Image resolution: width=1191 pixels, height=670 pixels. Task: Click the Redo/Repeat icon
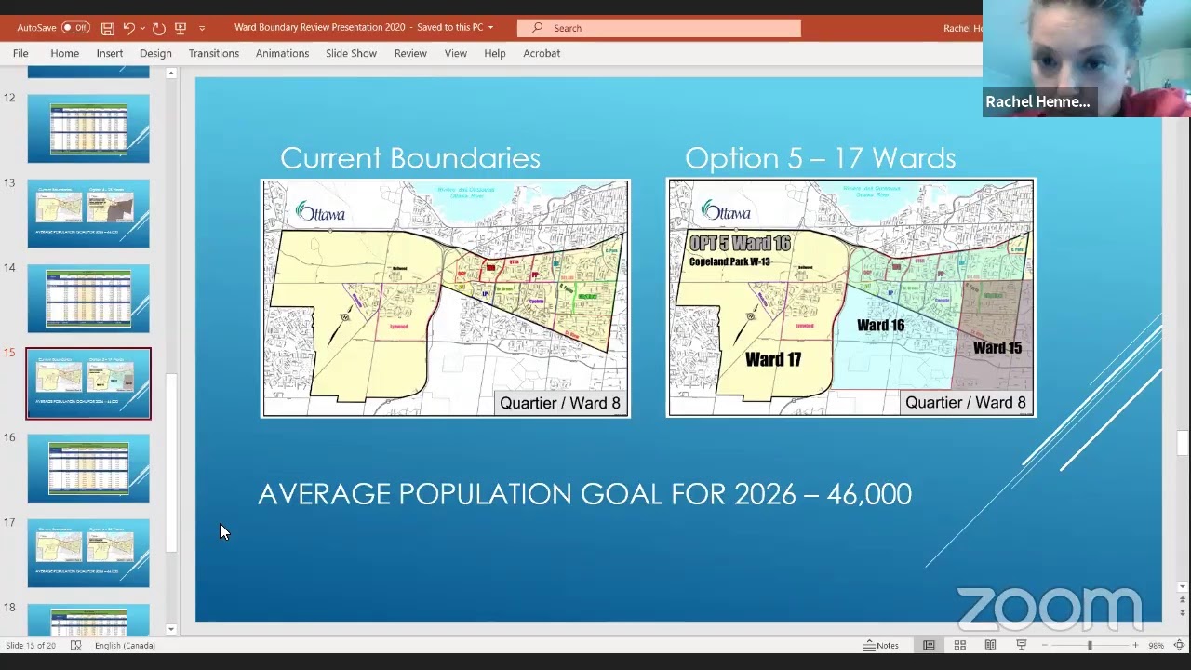(x=159, y=28)
